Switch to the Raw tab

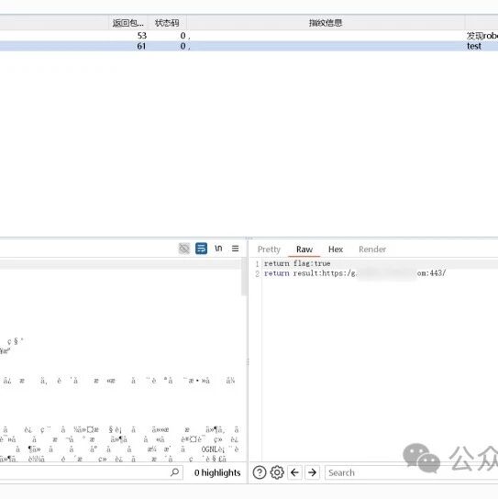(x=304, y=249)
